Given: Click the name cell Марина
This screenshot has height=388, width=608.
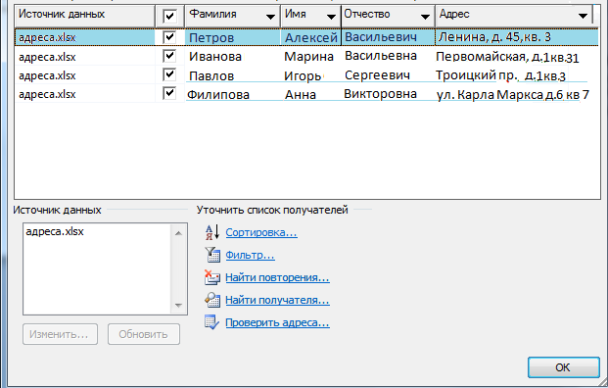Looking at the screenshot, I should 309,57.
